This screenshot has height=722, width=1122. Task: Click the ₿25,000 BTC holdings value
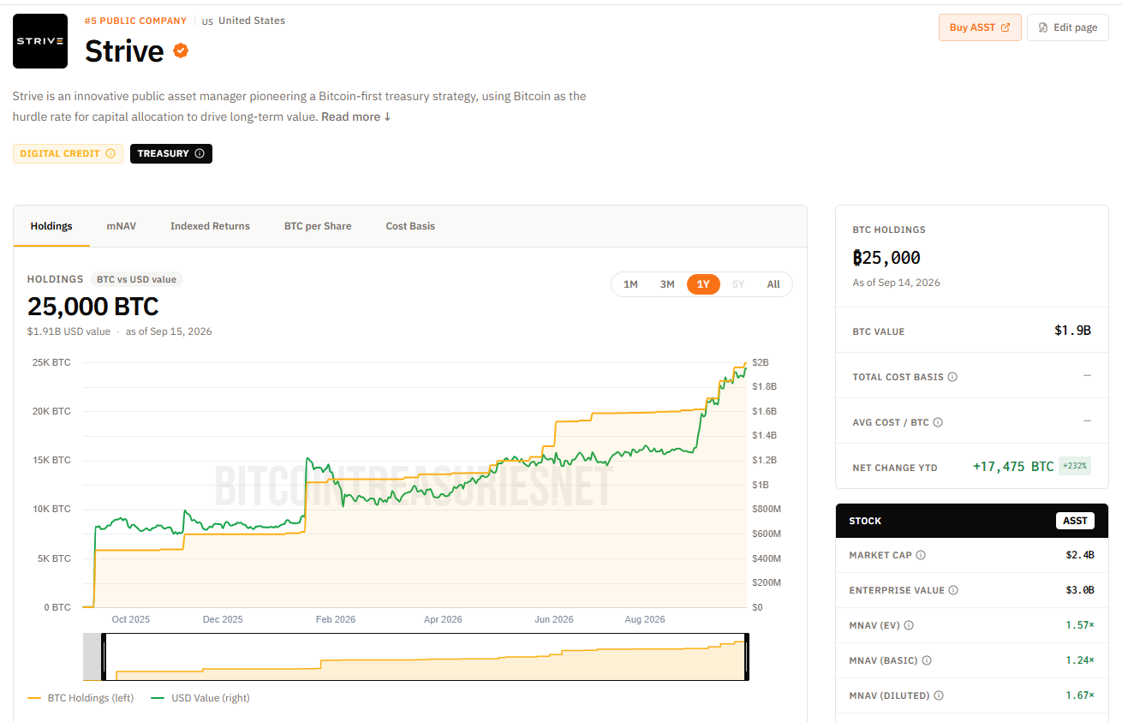(x=886, y=258)
